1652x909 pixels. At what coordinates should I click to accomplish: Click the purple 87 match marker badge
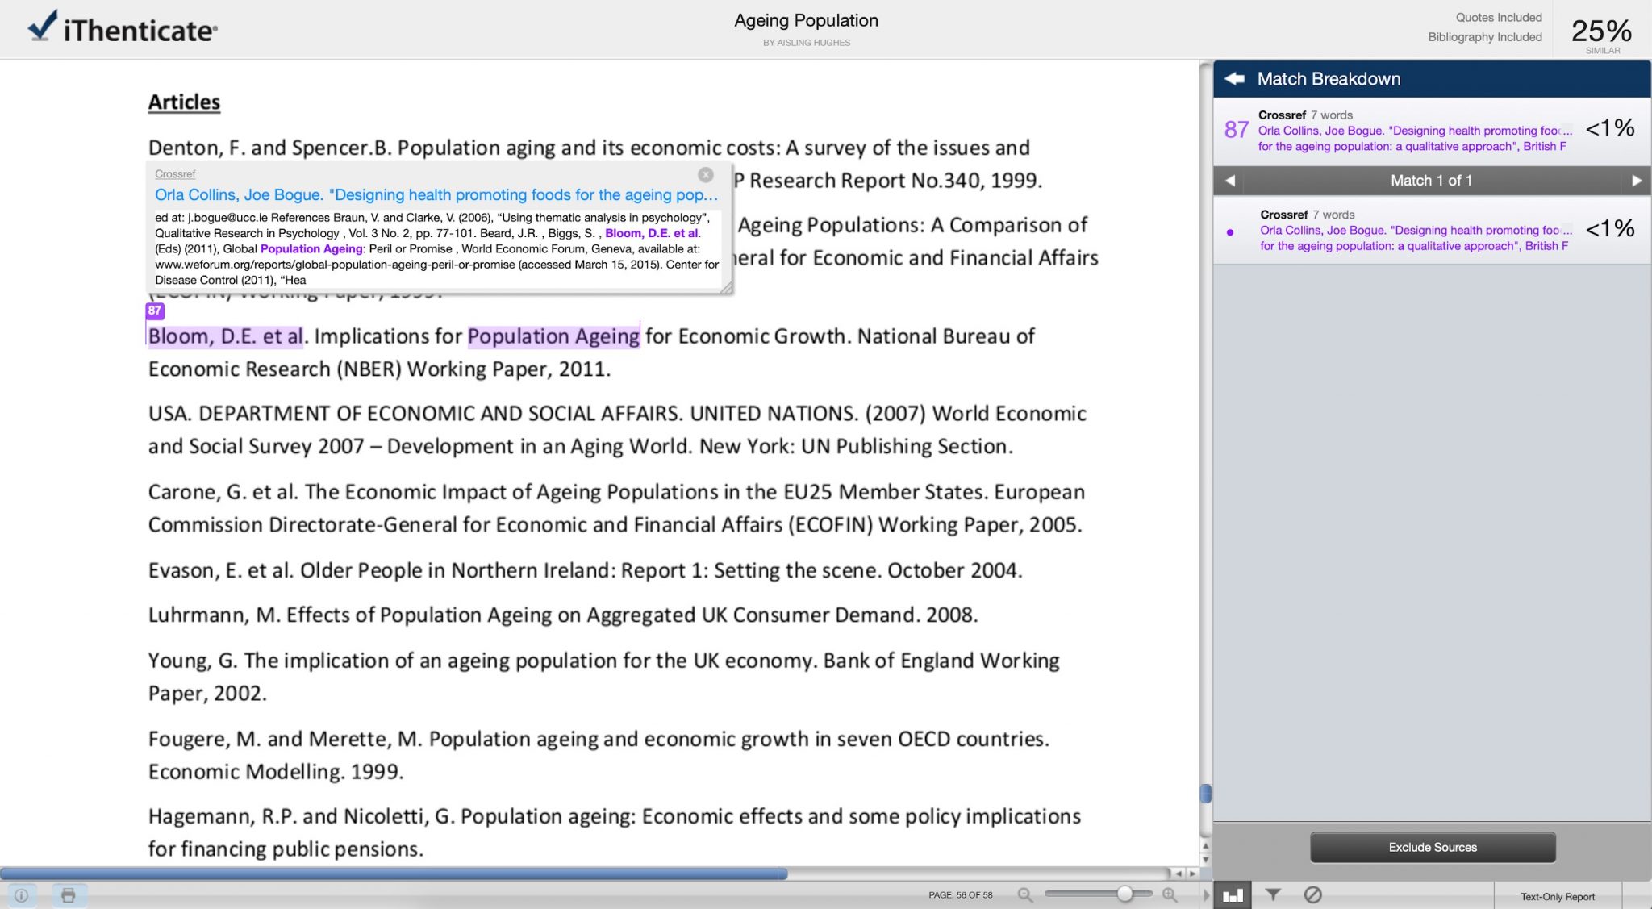(x=155, y=311)
